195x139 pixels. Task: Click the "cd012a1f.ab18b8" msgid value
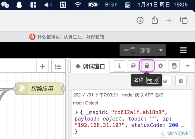(138, 112)
